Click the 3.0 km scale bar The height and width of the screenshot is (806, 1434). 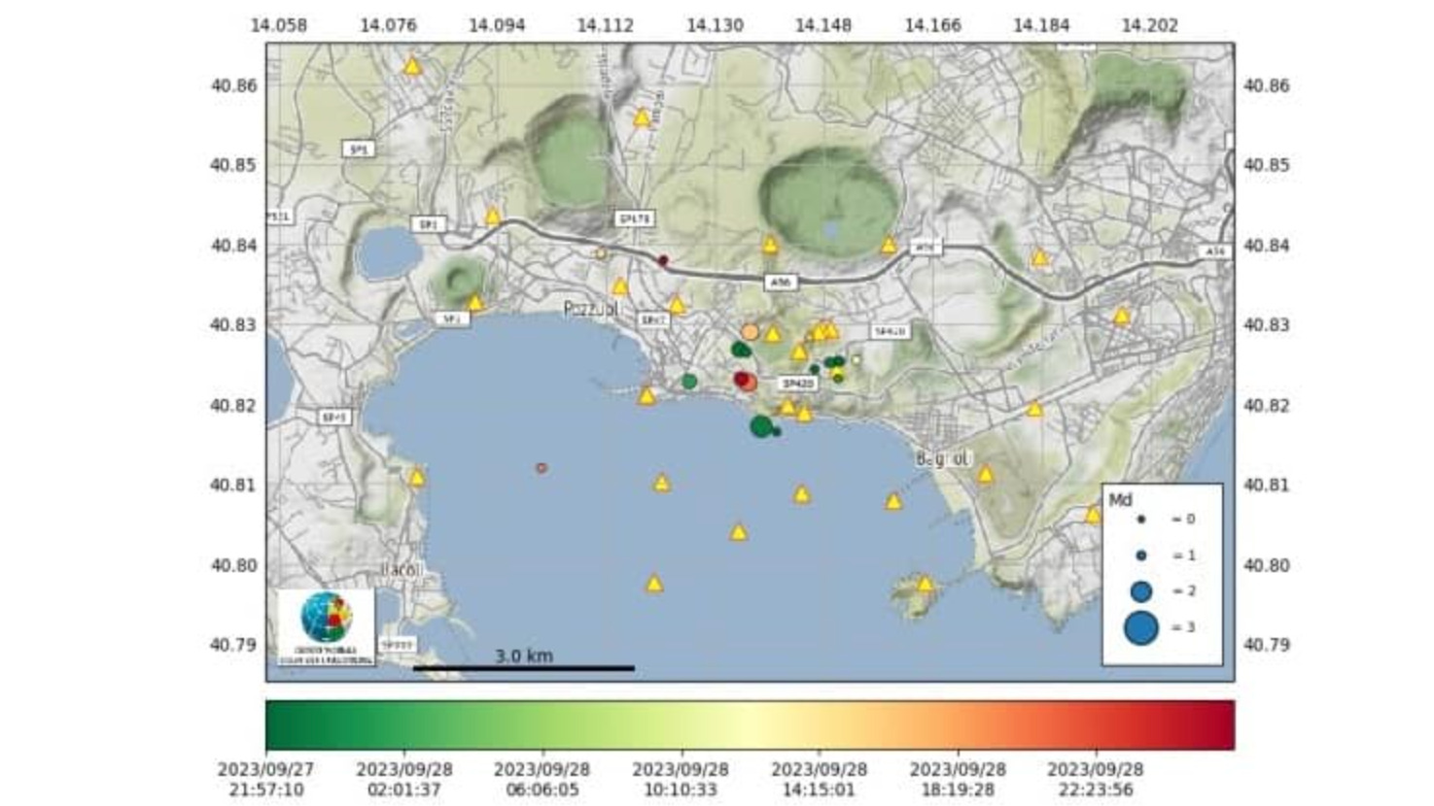click(523, 667)
